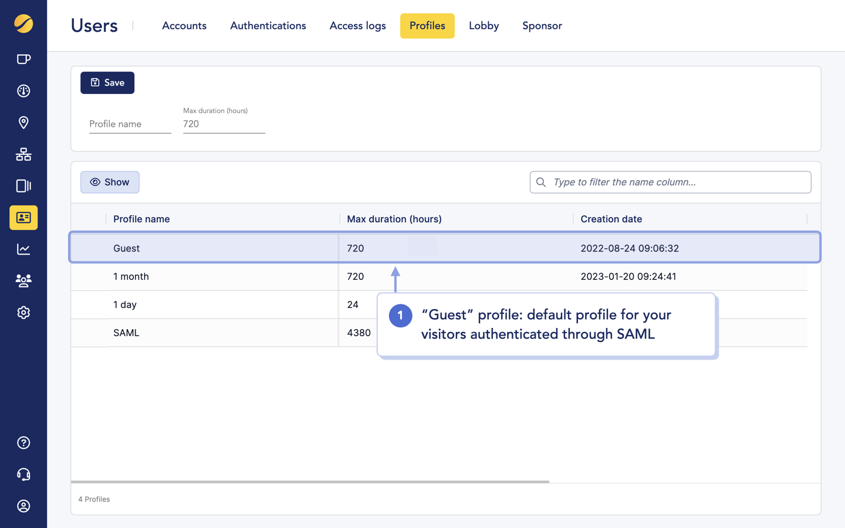
Task: Click the help question mark icon
Action: [x=23, y=443]
